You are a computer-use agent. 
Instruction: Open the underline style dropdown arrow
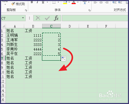(x=47, y=2)
